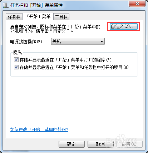The width and height of the screenshot is (148, 153).
Task: Click the description text about 自定义链接
Action: pyautogui.click(x=55, y=29)
